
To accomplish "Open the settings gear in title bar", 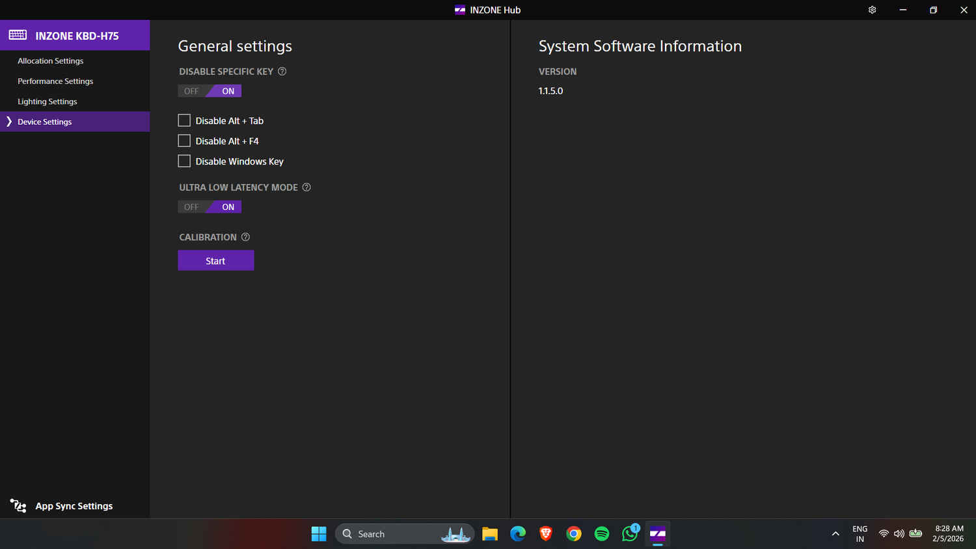I will click(872, 10).
